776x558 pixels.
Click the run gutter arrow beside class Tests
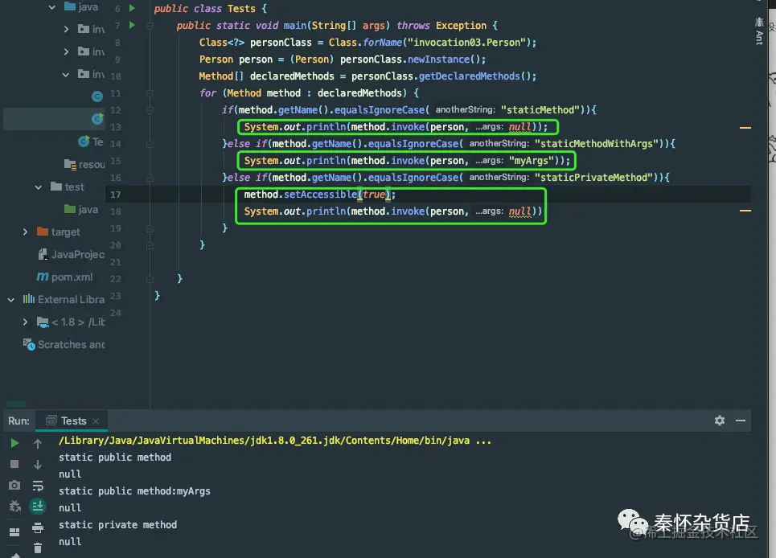click(x=132, y=8)
